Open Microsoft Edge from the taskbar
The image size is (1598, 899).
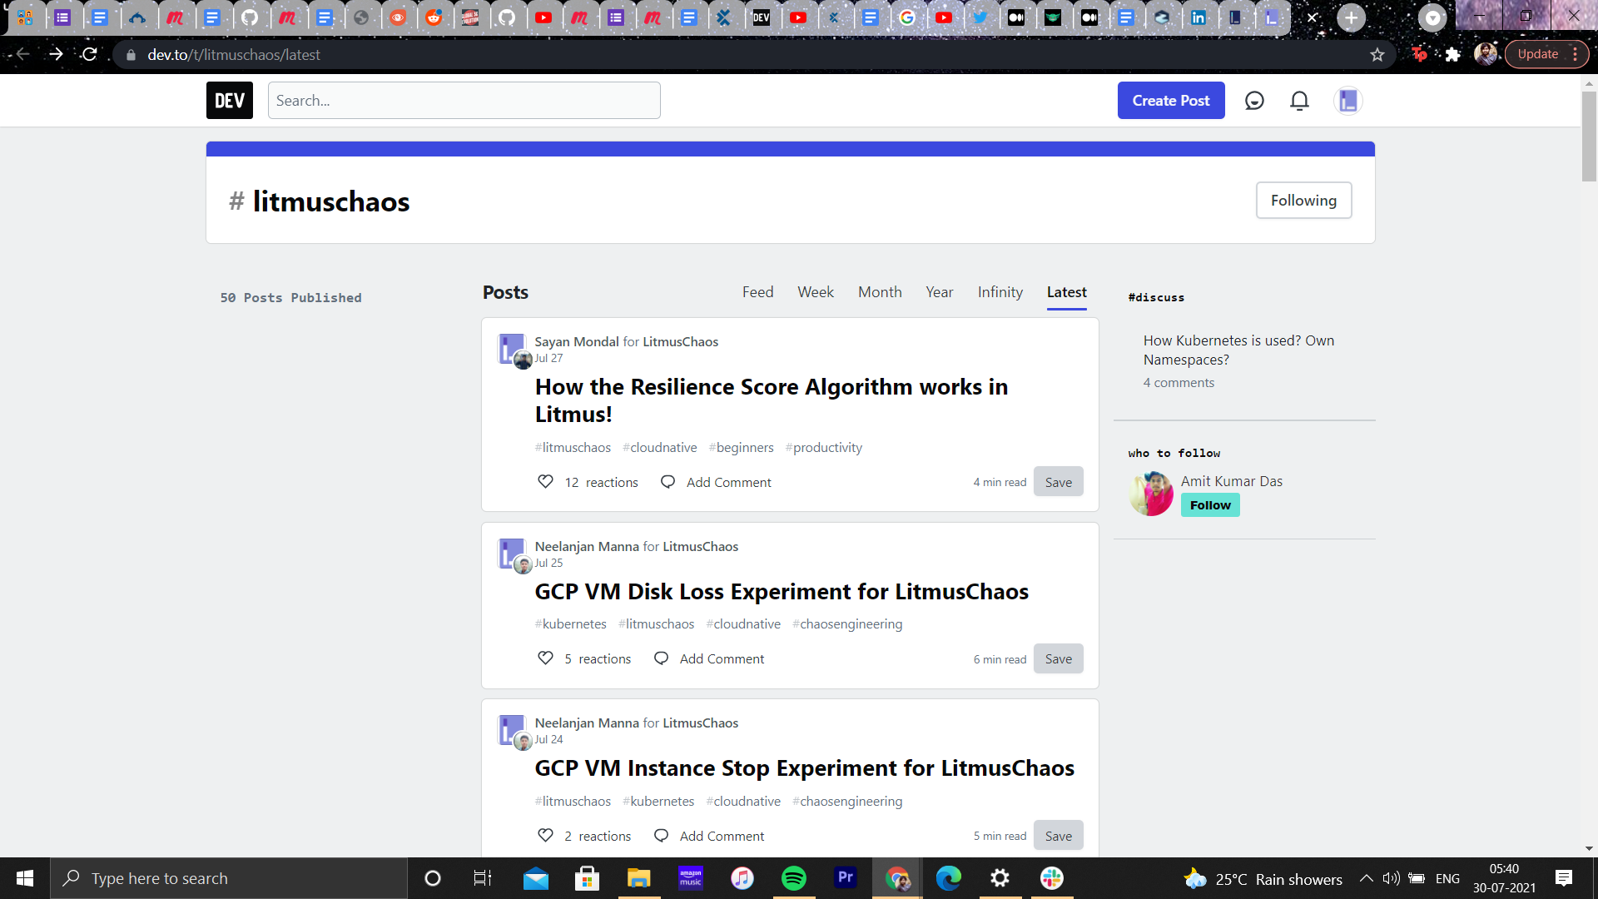949,878
